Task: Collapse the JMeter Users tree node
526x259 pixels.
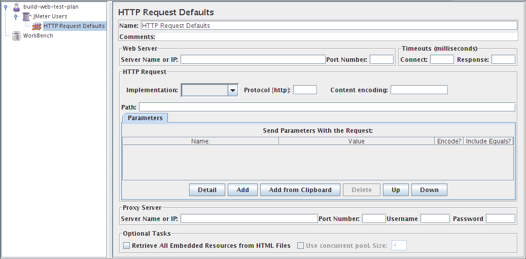Action: point(16,17)
